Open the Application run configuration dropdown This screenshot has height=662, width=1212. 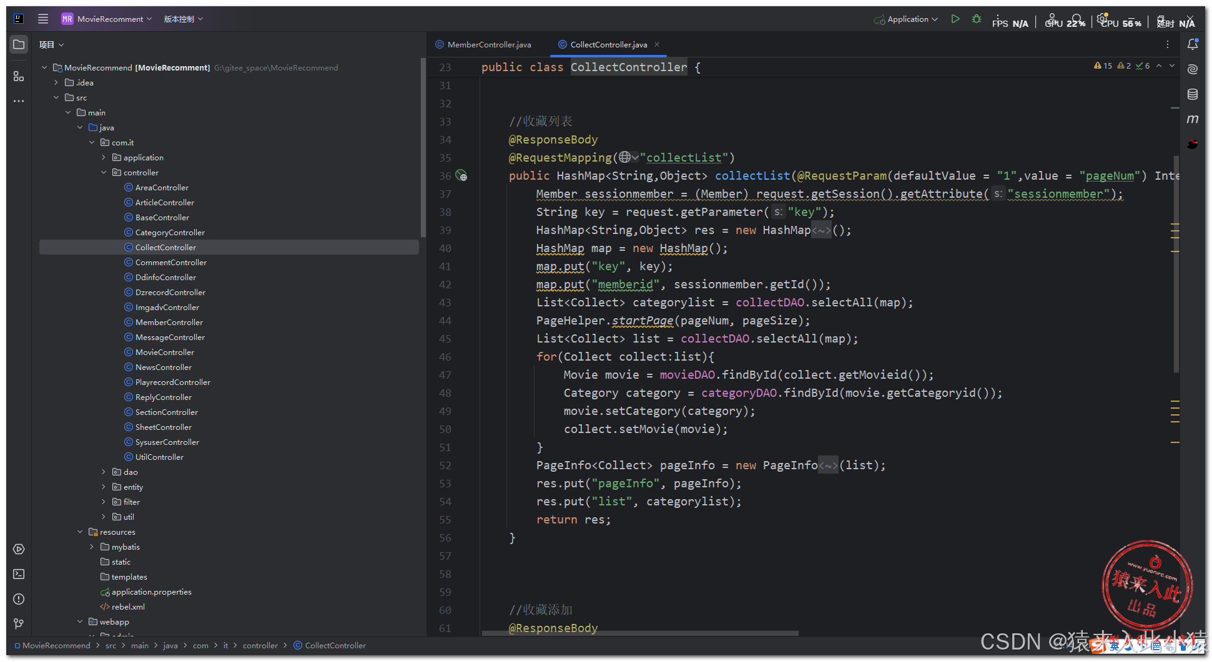coord(907,19)
